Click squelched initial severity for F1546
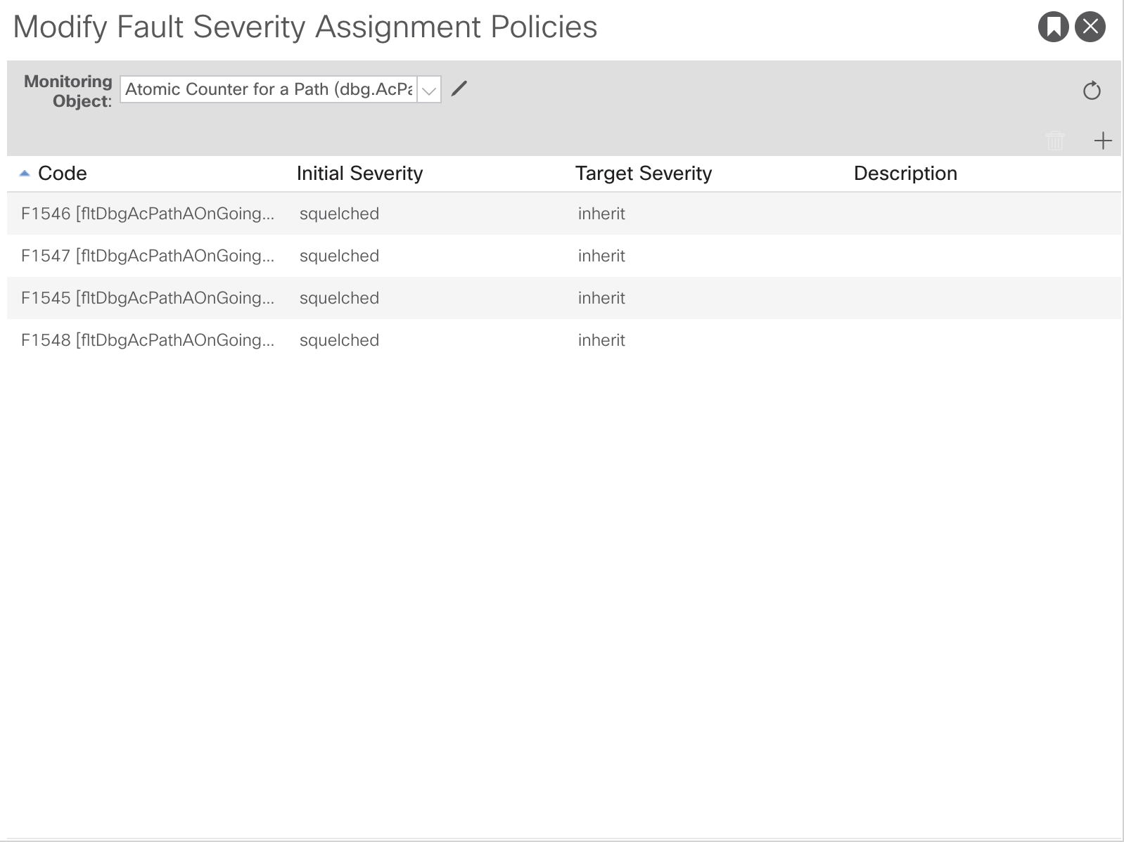 coord(339,214)
